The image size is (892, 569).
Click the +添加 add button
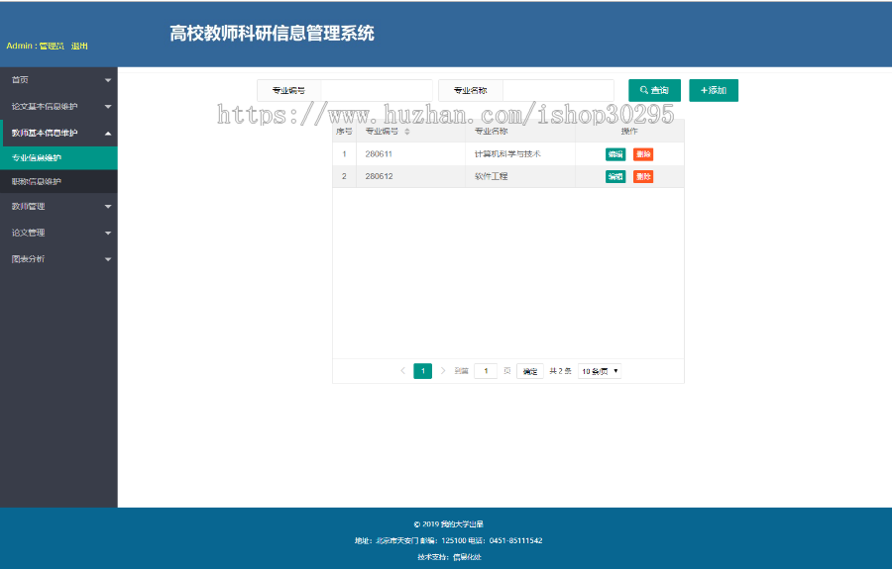click(714, 90)
